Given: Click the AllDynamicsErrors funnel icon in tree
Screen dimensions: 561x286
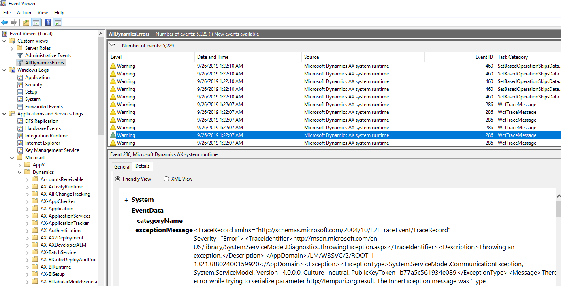Looking at the screenshot, I should [19, 63].
